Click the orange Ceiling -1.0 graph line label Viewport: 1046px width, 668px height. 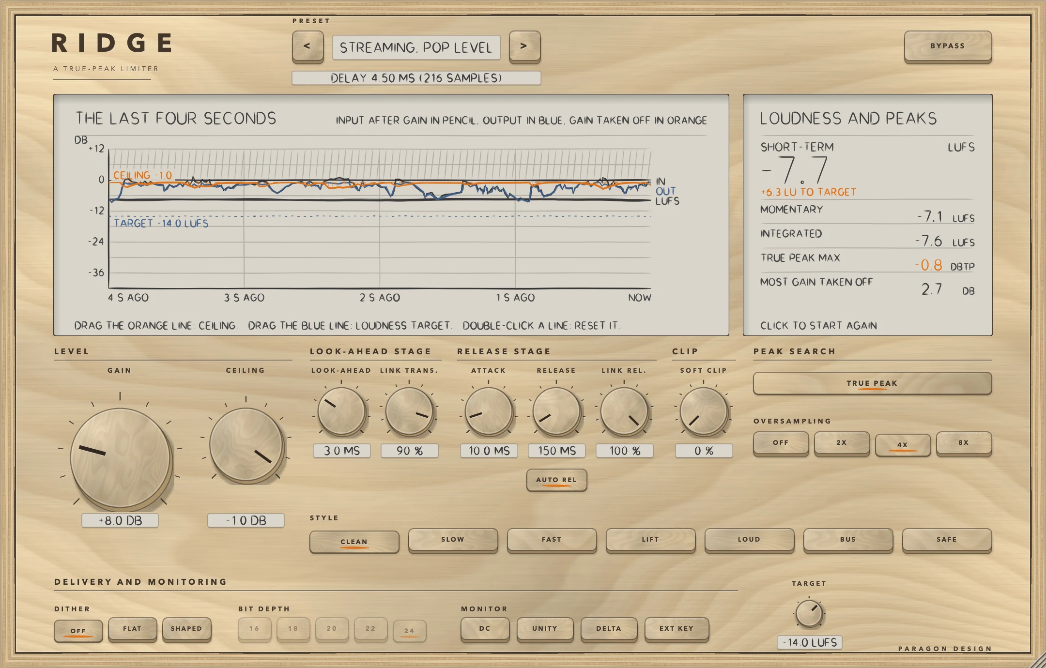[x=143, y=175]
